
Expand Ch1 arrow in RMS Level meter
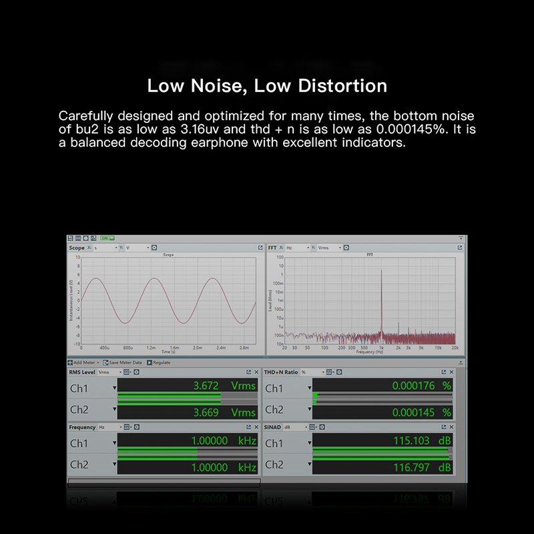click(x=114, y=387)
